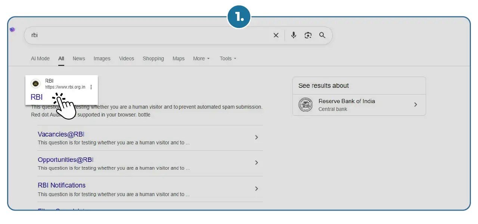Screen dimensions: 478x224
Task: Clear the search box with the X icon
Action: tap(276, 35)
